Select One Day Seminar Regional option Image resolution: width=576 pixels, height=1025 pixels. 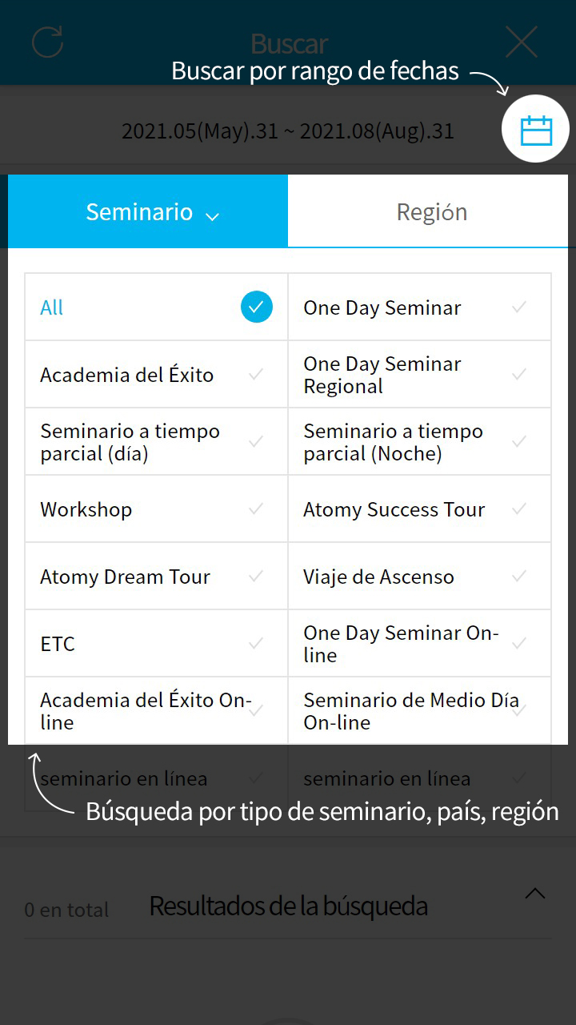[x=419, y=375]
